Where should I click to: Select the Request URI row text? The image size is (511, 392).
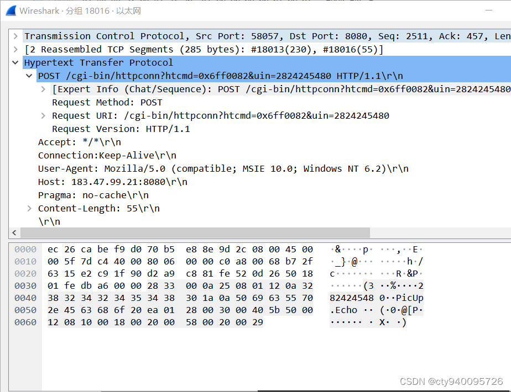(221, 115)
